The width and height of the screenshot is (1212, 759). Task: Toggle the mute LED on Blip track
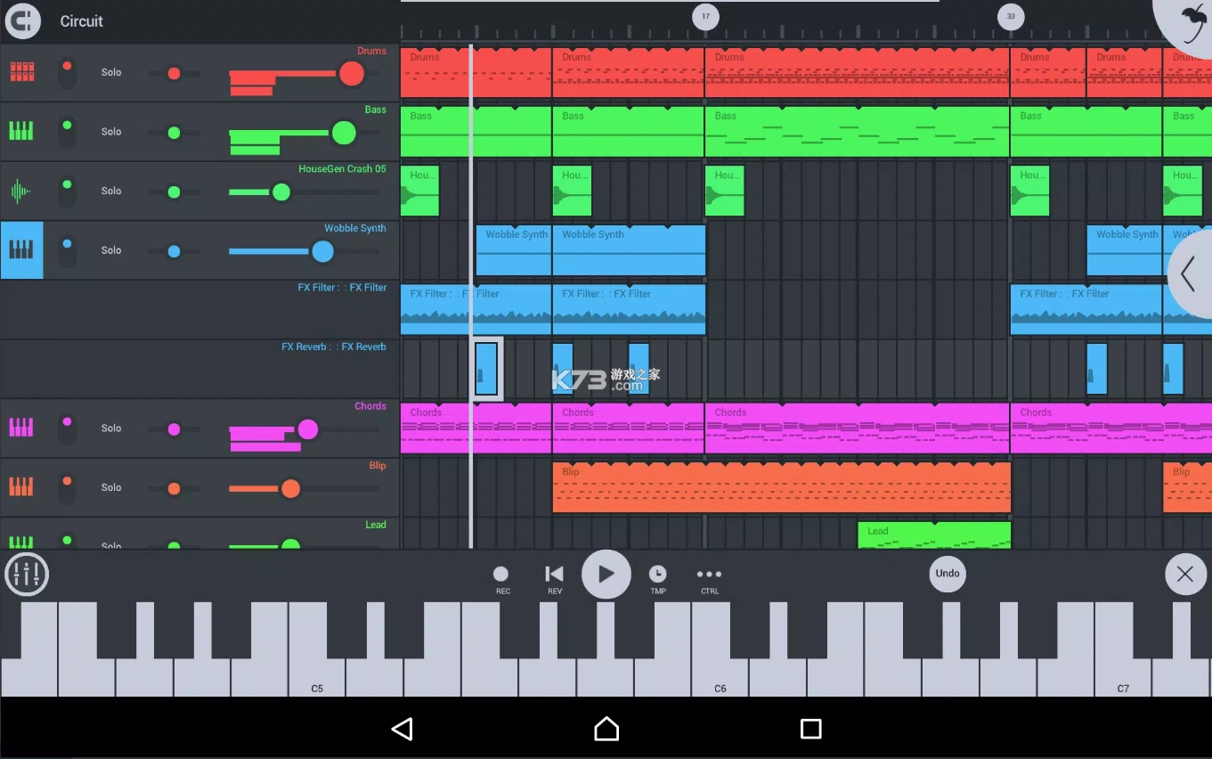tap(67, 487)
